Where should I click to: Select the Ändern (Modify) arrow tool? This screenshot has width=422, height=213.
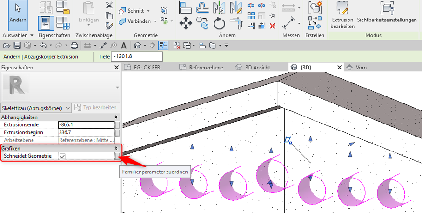(x=18, y=14)
